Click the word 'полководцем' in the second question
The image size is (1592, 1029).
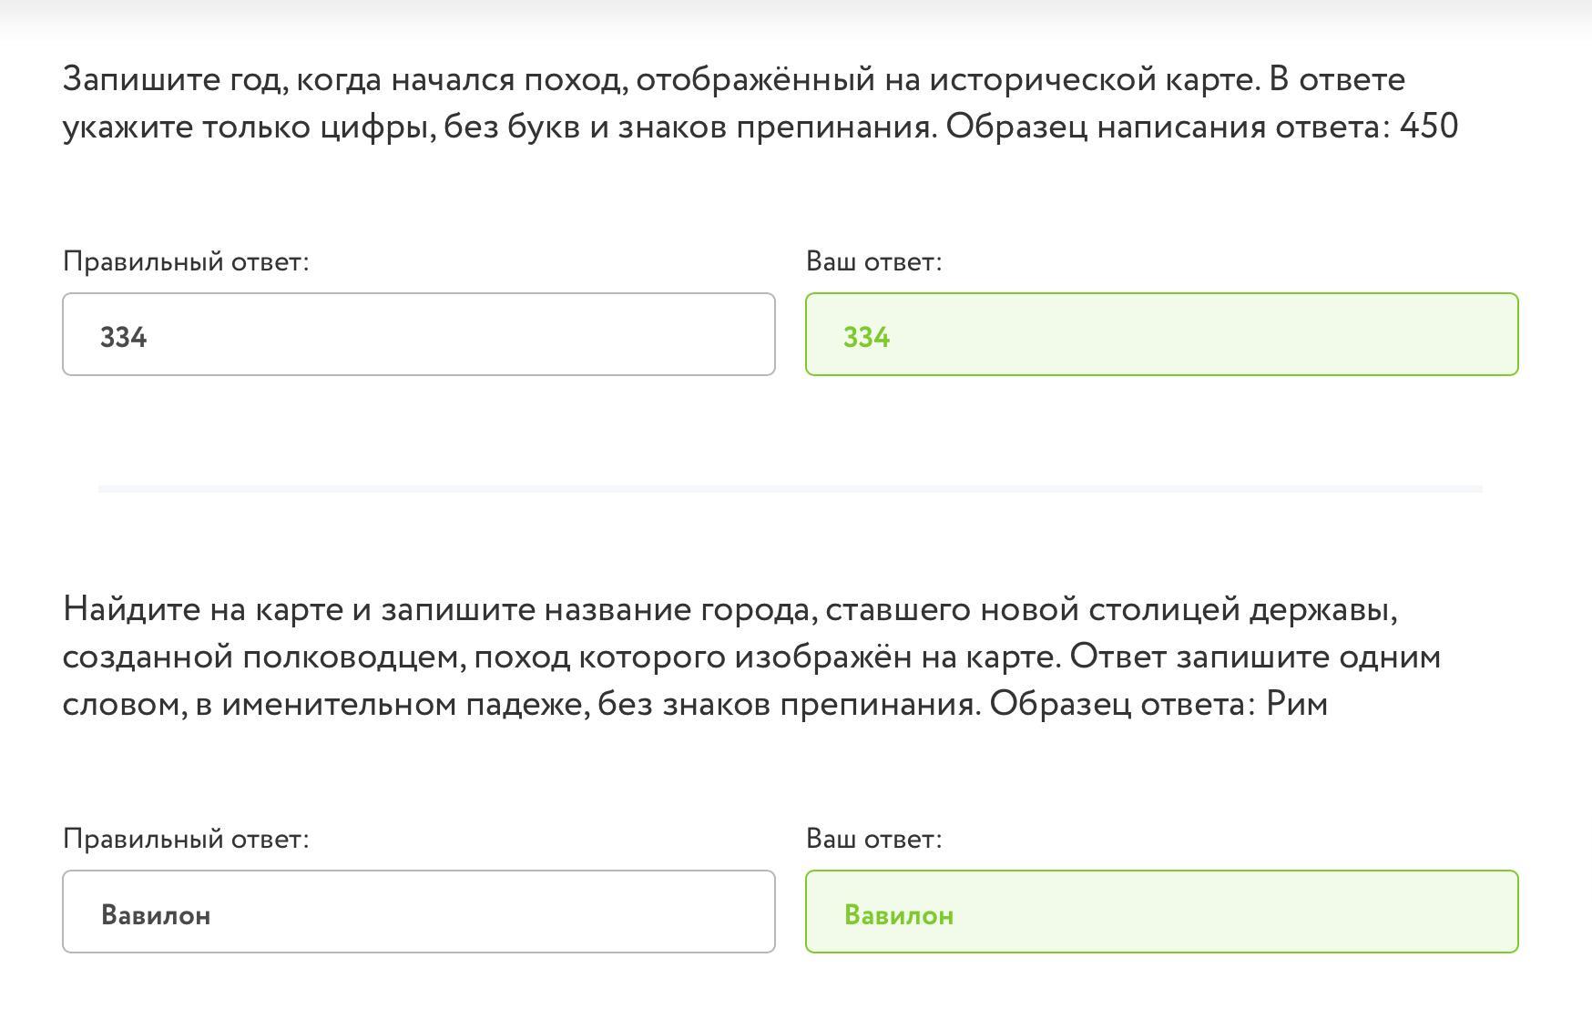pyautogui.click(x=354, y=657)
